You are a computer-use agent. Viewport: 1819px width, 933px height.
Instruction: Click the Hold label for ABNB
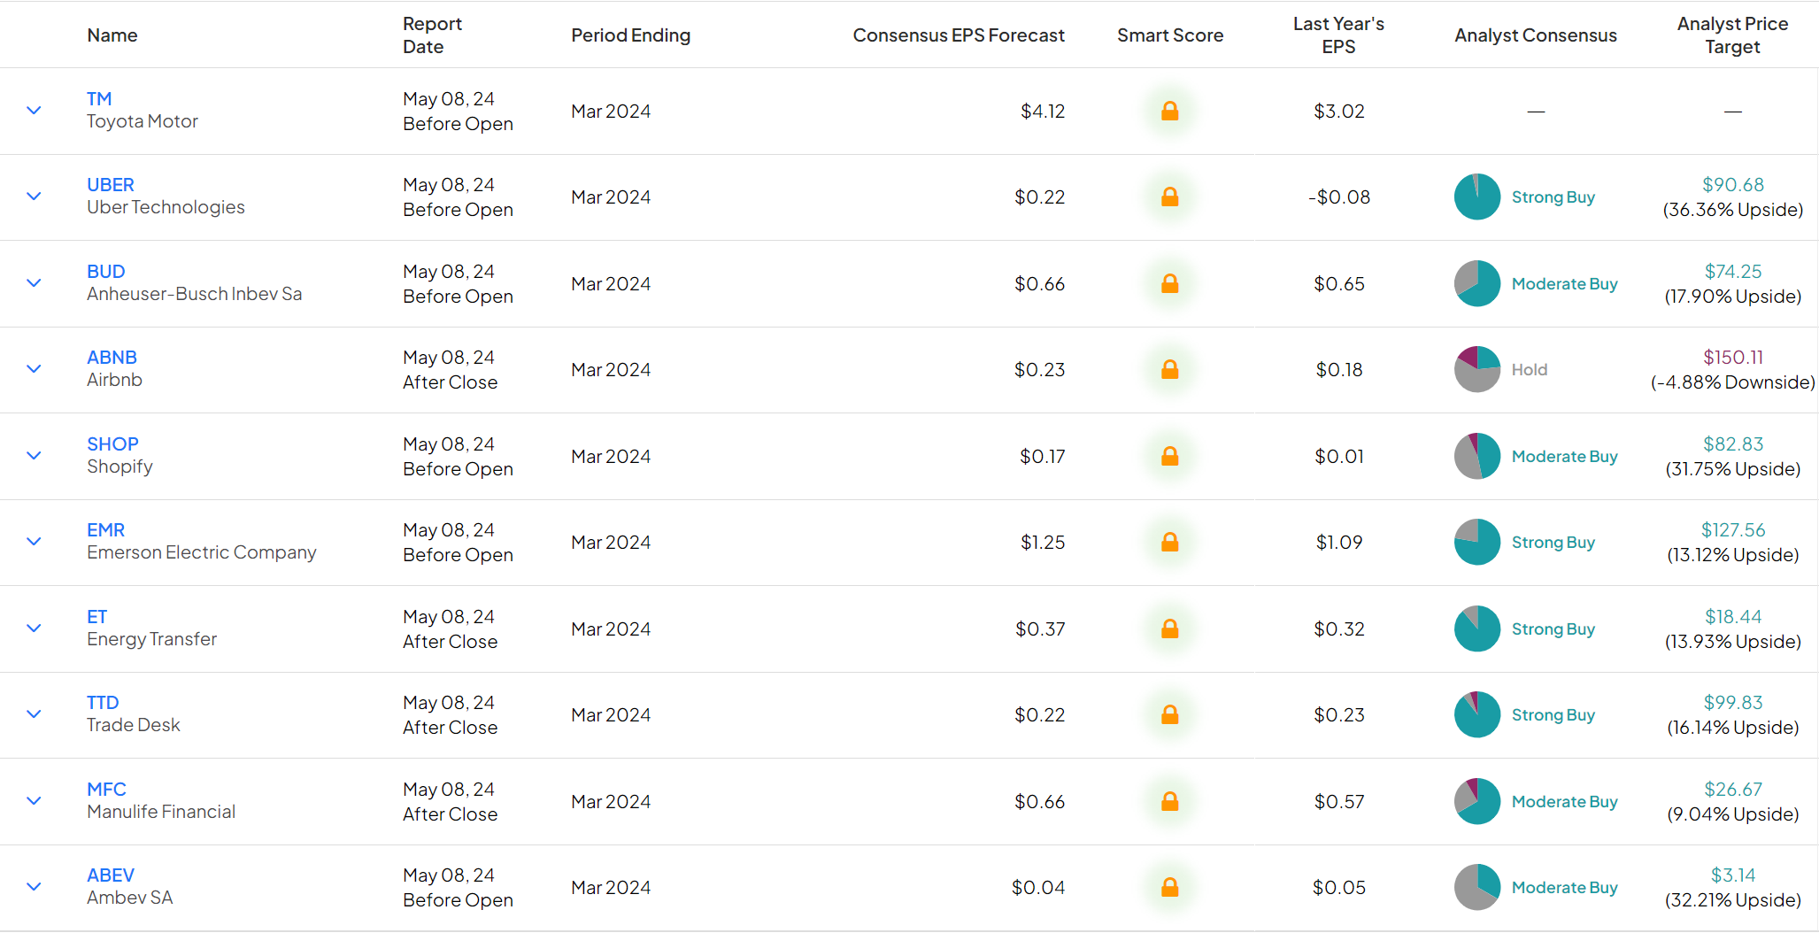click(1530, 370)
